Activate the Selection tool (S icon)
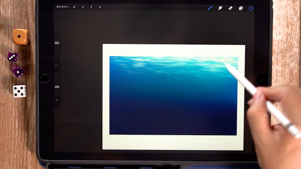301x169 pixels. tap(91, 7)
